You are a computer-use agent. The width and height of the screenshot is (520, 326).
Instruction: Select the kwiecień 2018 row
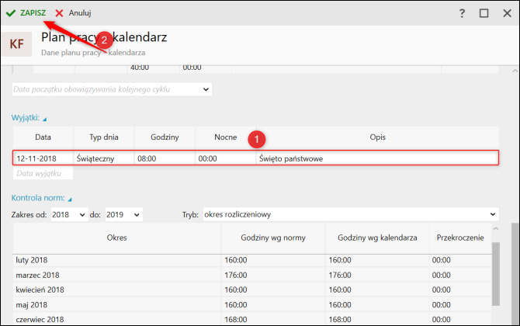[x=252, y=290]
